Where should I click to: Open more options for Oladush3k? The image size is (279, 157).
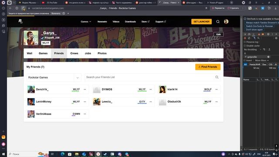[216, 102]
